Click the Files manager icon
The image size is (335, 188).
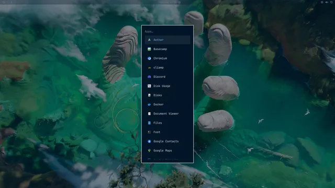149,123
